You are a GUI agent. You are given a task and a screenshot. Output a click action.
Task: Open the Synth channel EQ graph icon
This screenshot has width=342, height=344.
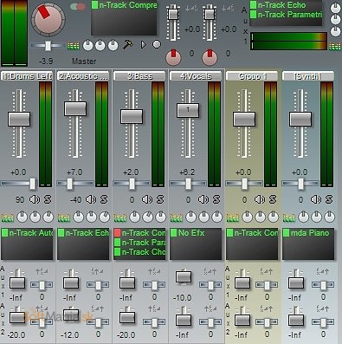click(x=288, y=217)
